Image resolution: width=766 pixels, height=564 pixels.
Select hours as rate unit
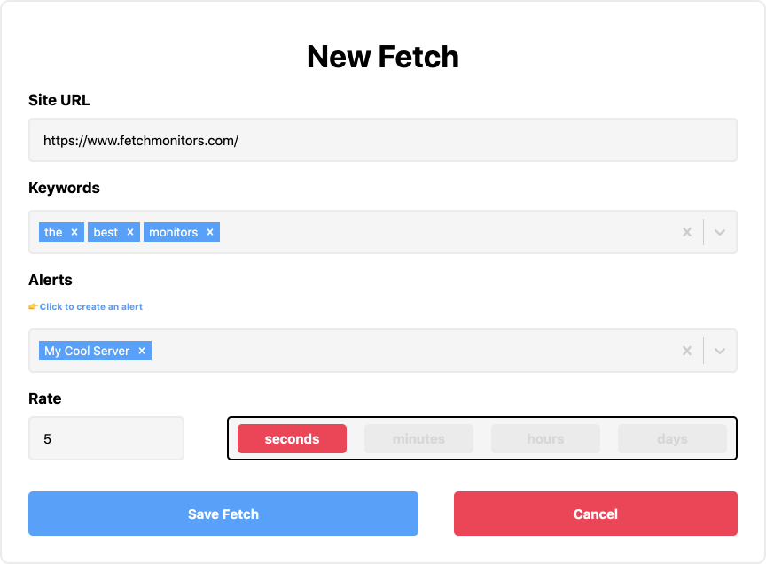pos(545,438)
